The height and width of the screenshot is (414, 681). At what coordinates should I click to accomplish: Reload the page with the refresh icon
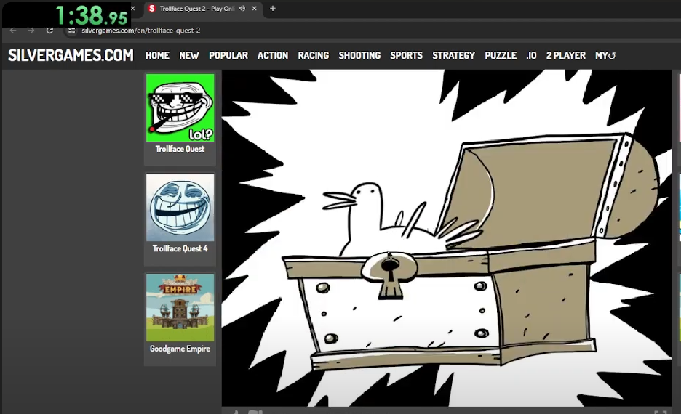pyautogui.click(x=50, y=31)
